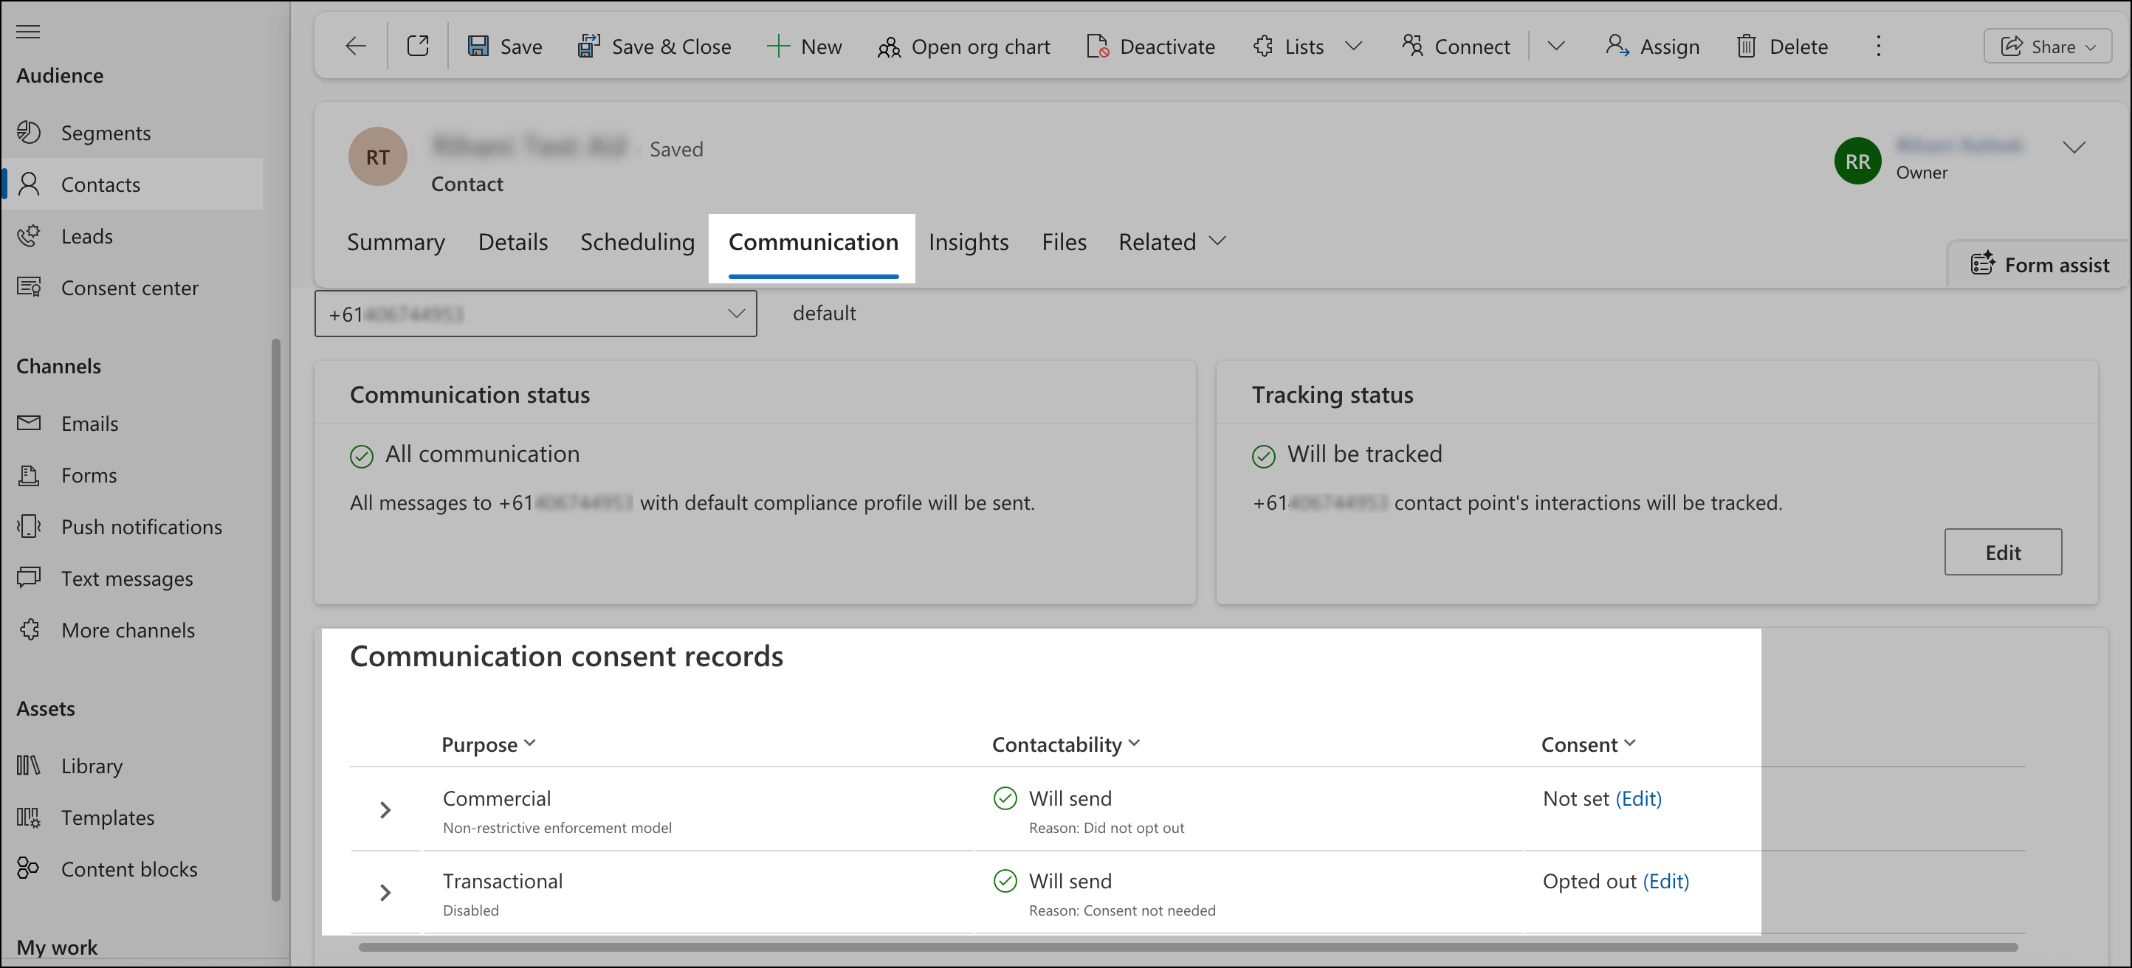Open the Form assist panel
Image resolution: width=2132 pixels, height=968 pixels.
coord(2039,265)
